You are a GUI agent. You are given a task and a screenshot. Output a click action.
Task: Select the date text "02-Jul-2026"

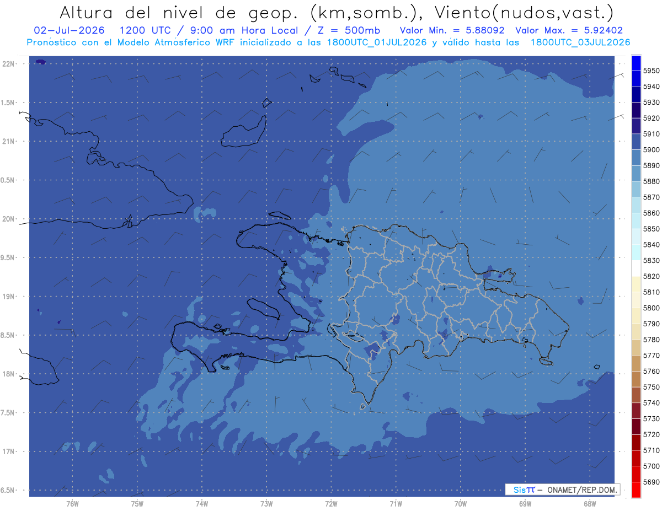click(x=69, y=31)
